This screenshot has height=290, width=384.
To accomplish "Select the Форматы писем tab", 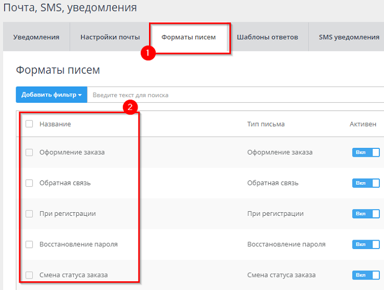I will [188, 37].
